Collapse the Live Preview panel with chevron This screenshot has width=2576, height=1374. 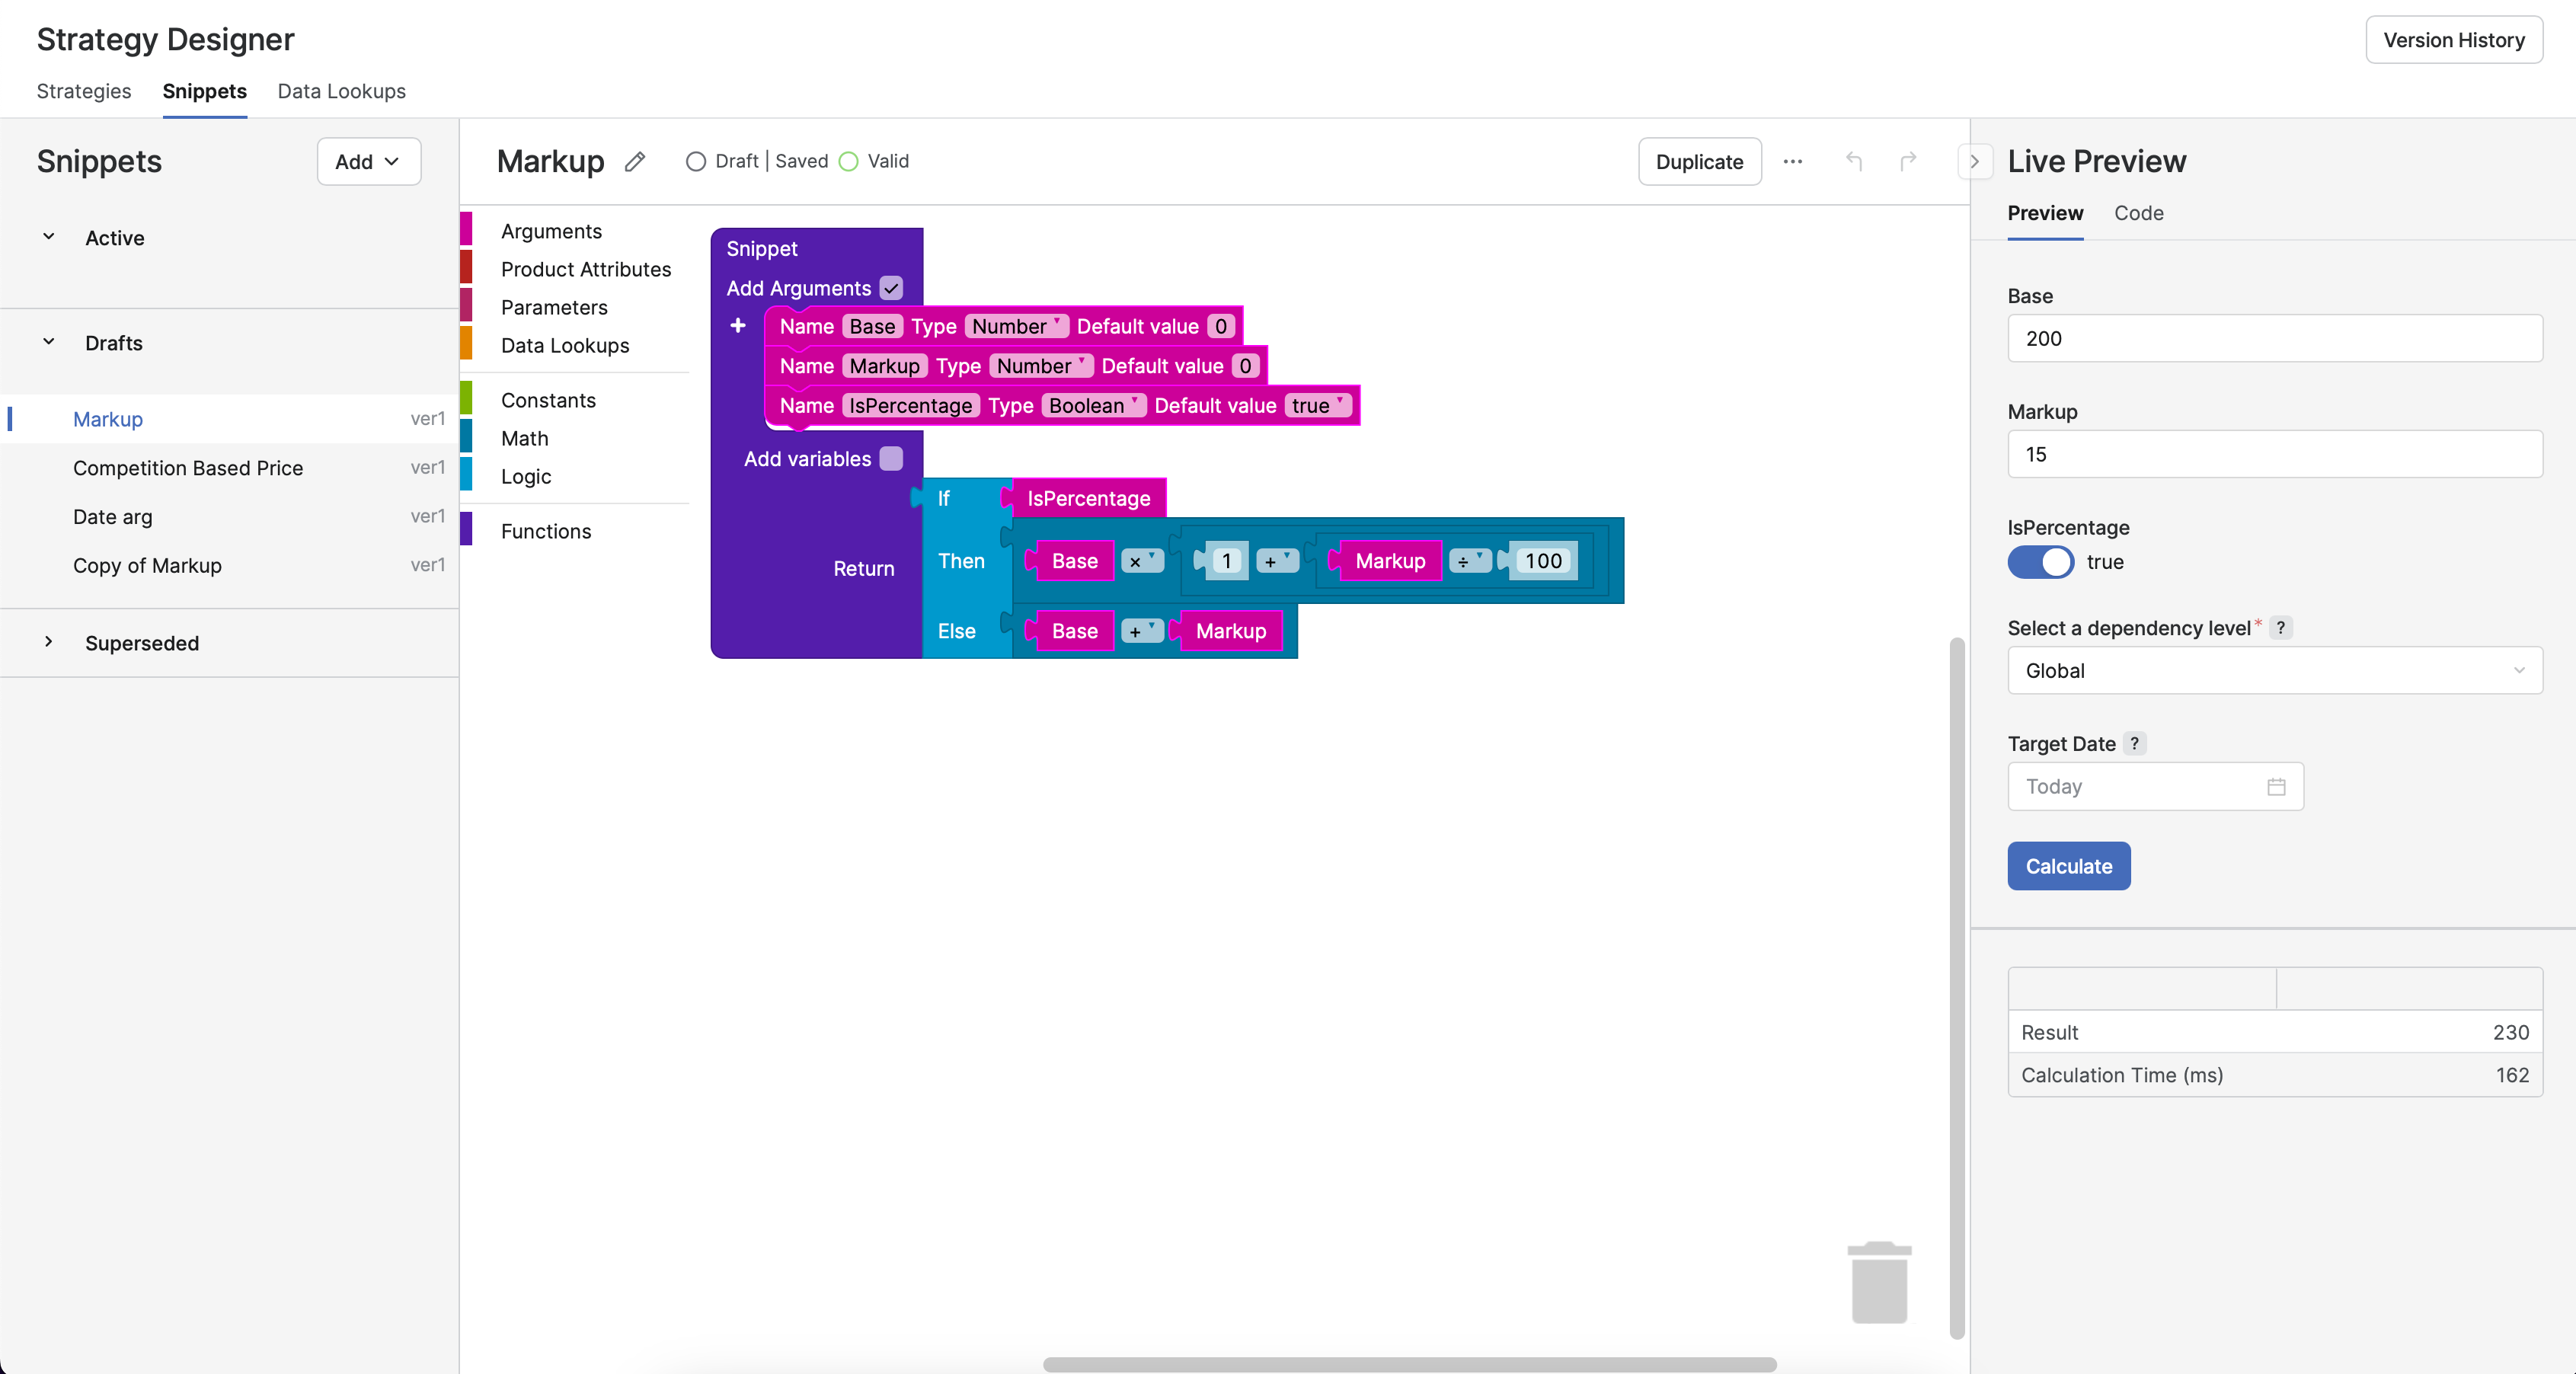(1974, 162)
